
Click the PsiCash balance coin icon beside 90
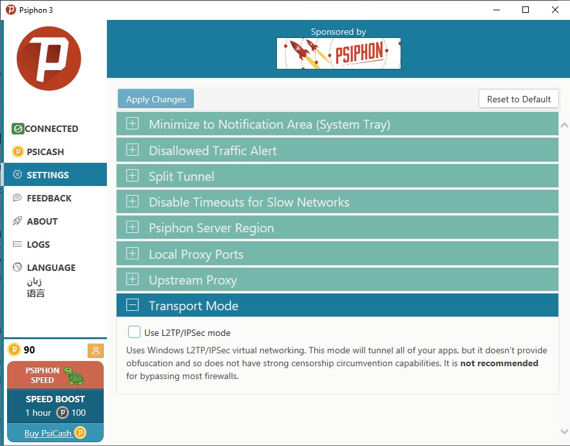click(14, 349)
